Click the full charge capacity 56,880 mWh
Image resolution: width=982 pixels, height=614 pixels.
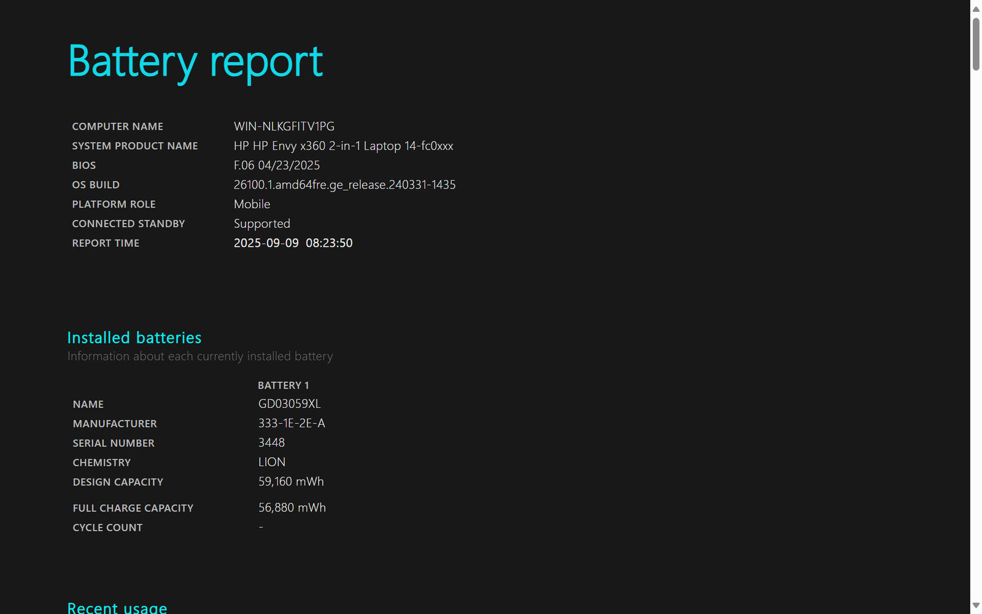tap(292, 508)
